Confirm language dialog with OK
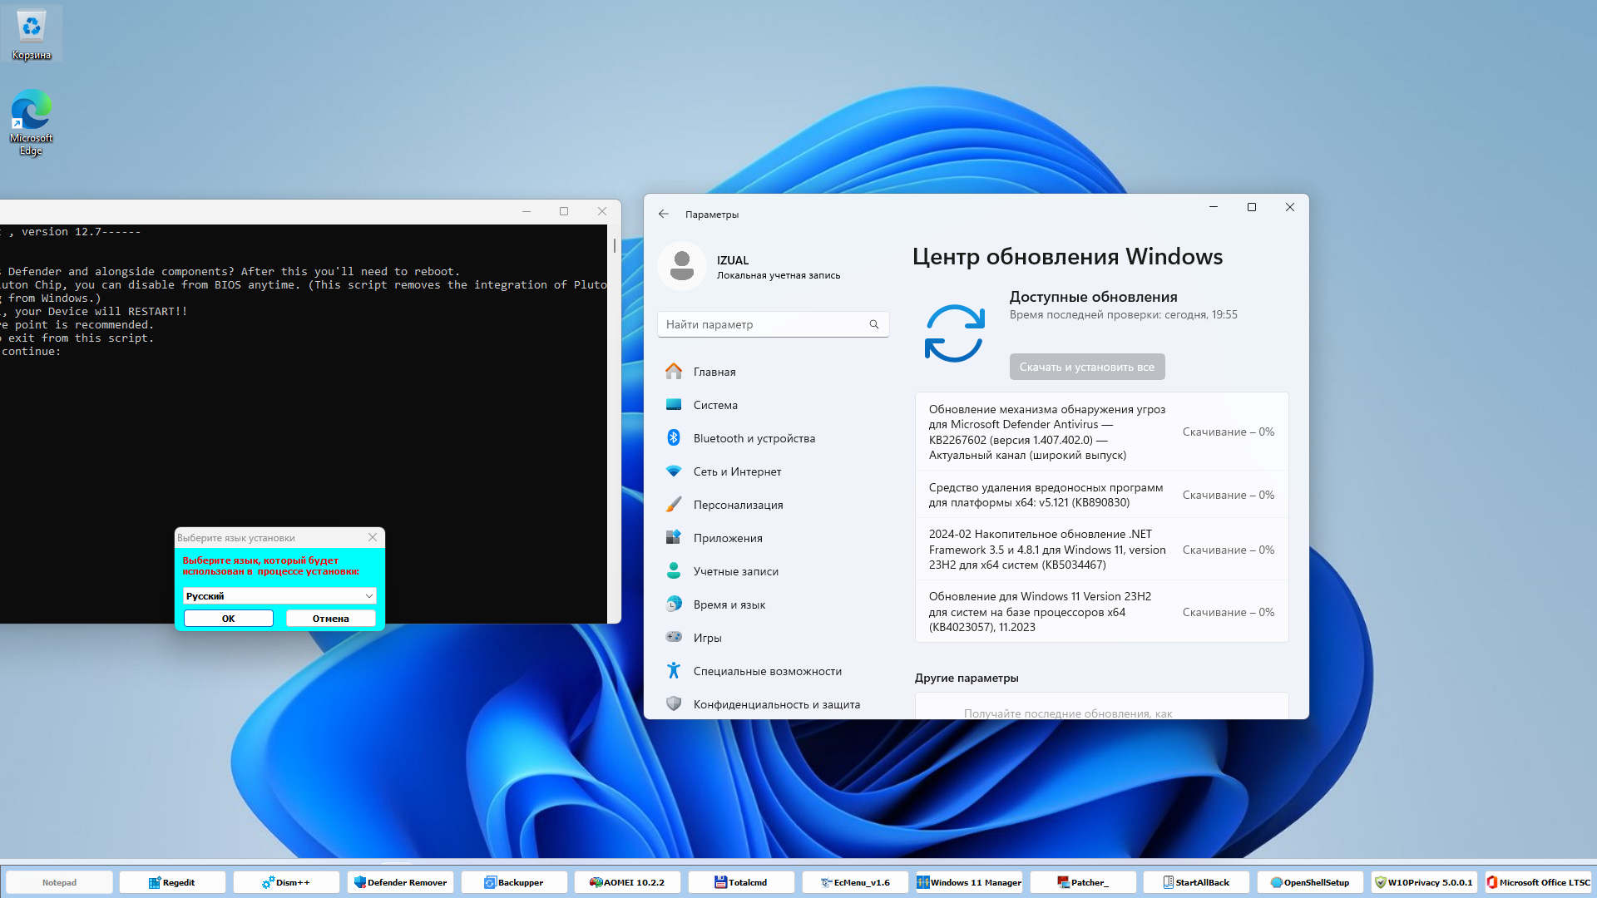This screenshot has height=898, width=1597. coord(229,619)
